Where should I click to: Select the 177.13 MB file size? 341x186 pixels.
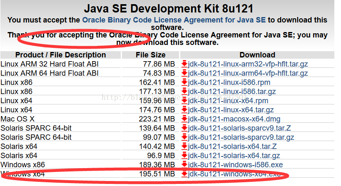[157, 92]
